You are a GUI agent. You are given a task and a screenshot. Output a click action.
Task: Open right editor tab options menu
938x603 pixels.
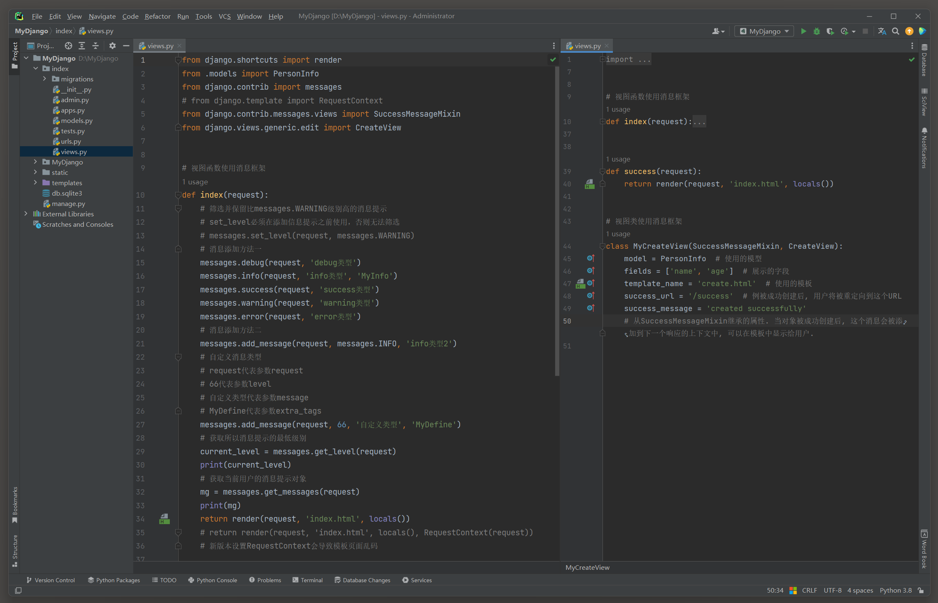click(x=912, y=46)
